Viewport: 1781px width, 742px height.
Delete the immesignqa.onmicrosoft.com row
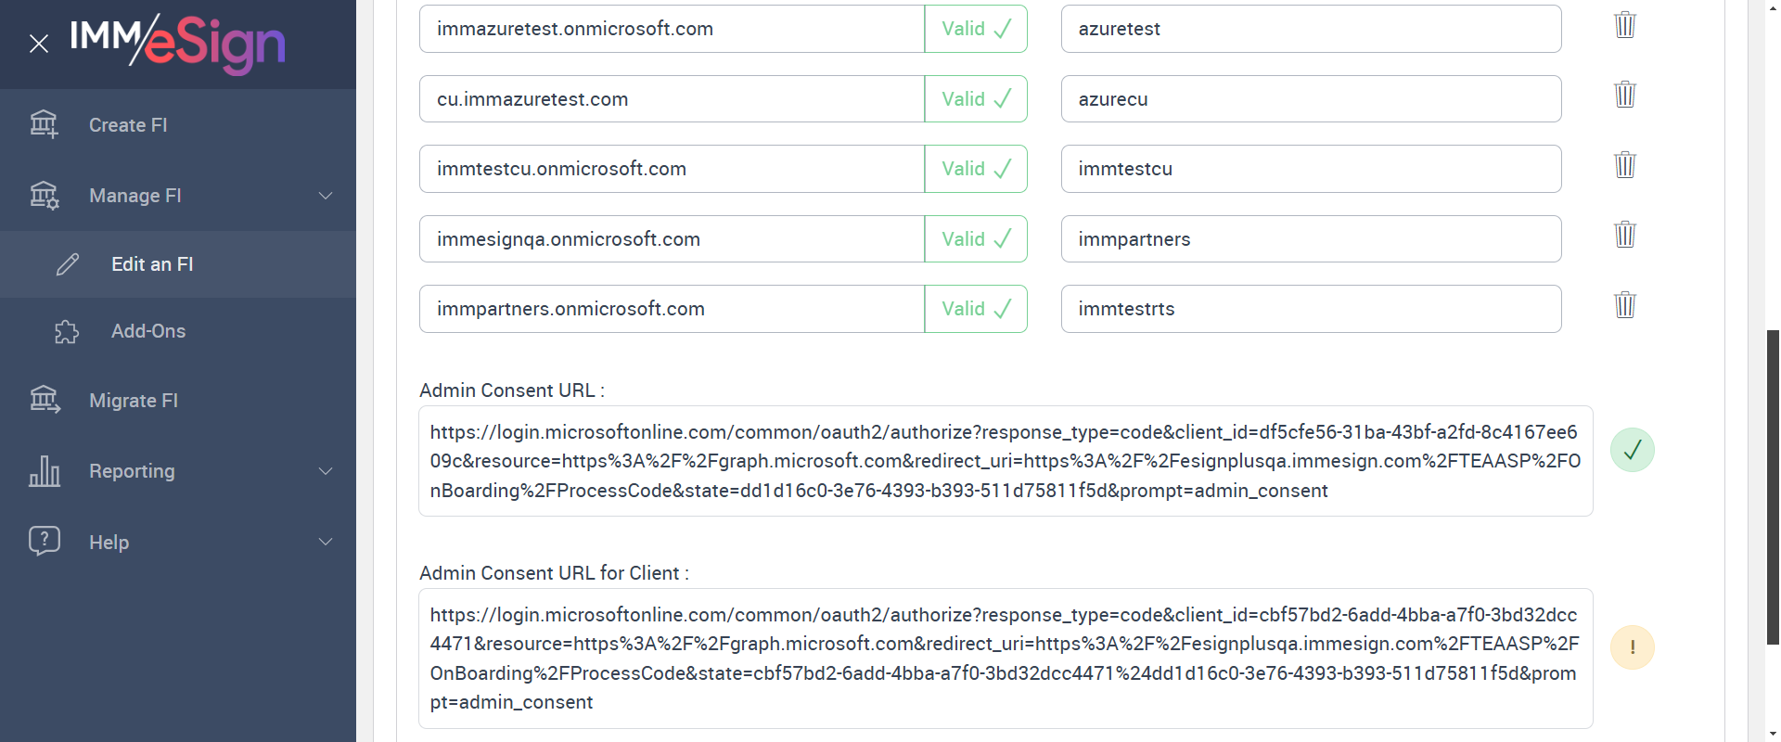tap(1624, 235)
